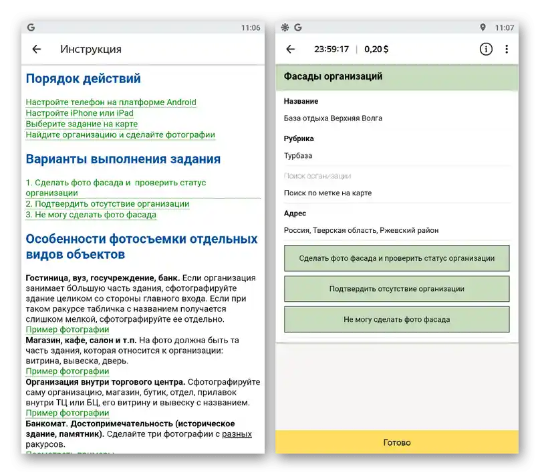Tap the back arrow on the task screen
The width and height of the screenshot is (540, 475).
pyautogui.click(x=290, y=49)
